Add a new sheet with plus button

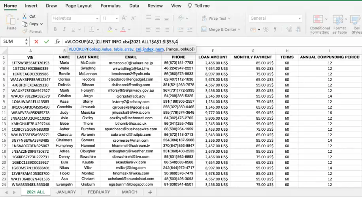[150, 192]
